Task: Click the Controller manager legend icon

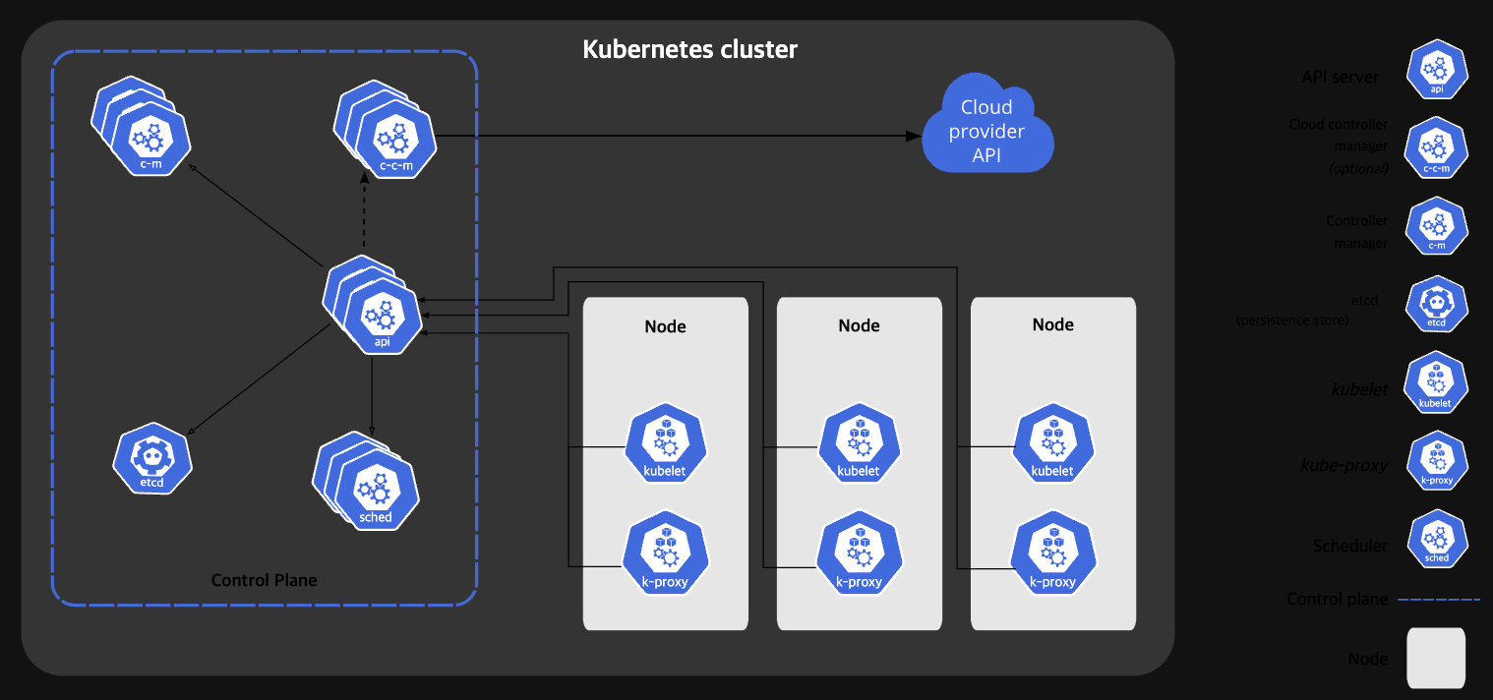Action: click(x=1437, y=227)
